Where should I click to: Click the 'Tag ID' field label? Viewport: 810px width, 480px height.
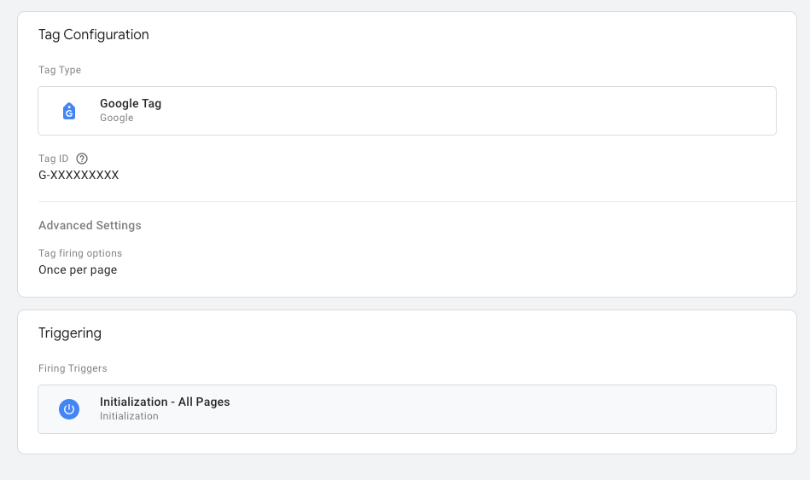pos(53,159)
